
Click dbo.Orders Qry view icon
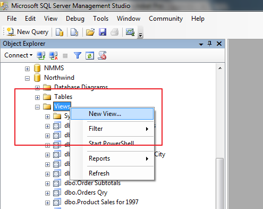point(57,193)
